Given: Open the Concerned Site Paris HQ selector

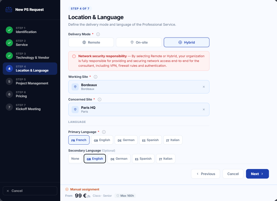Looking at the screenshot, I should click(139, 110).
